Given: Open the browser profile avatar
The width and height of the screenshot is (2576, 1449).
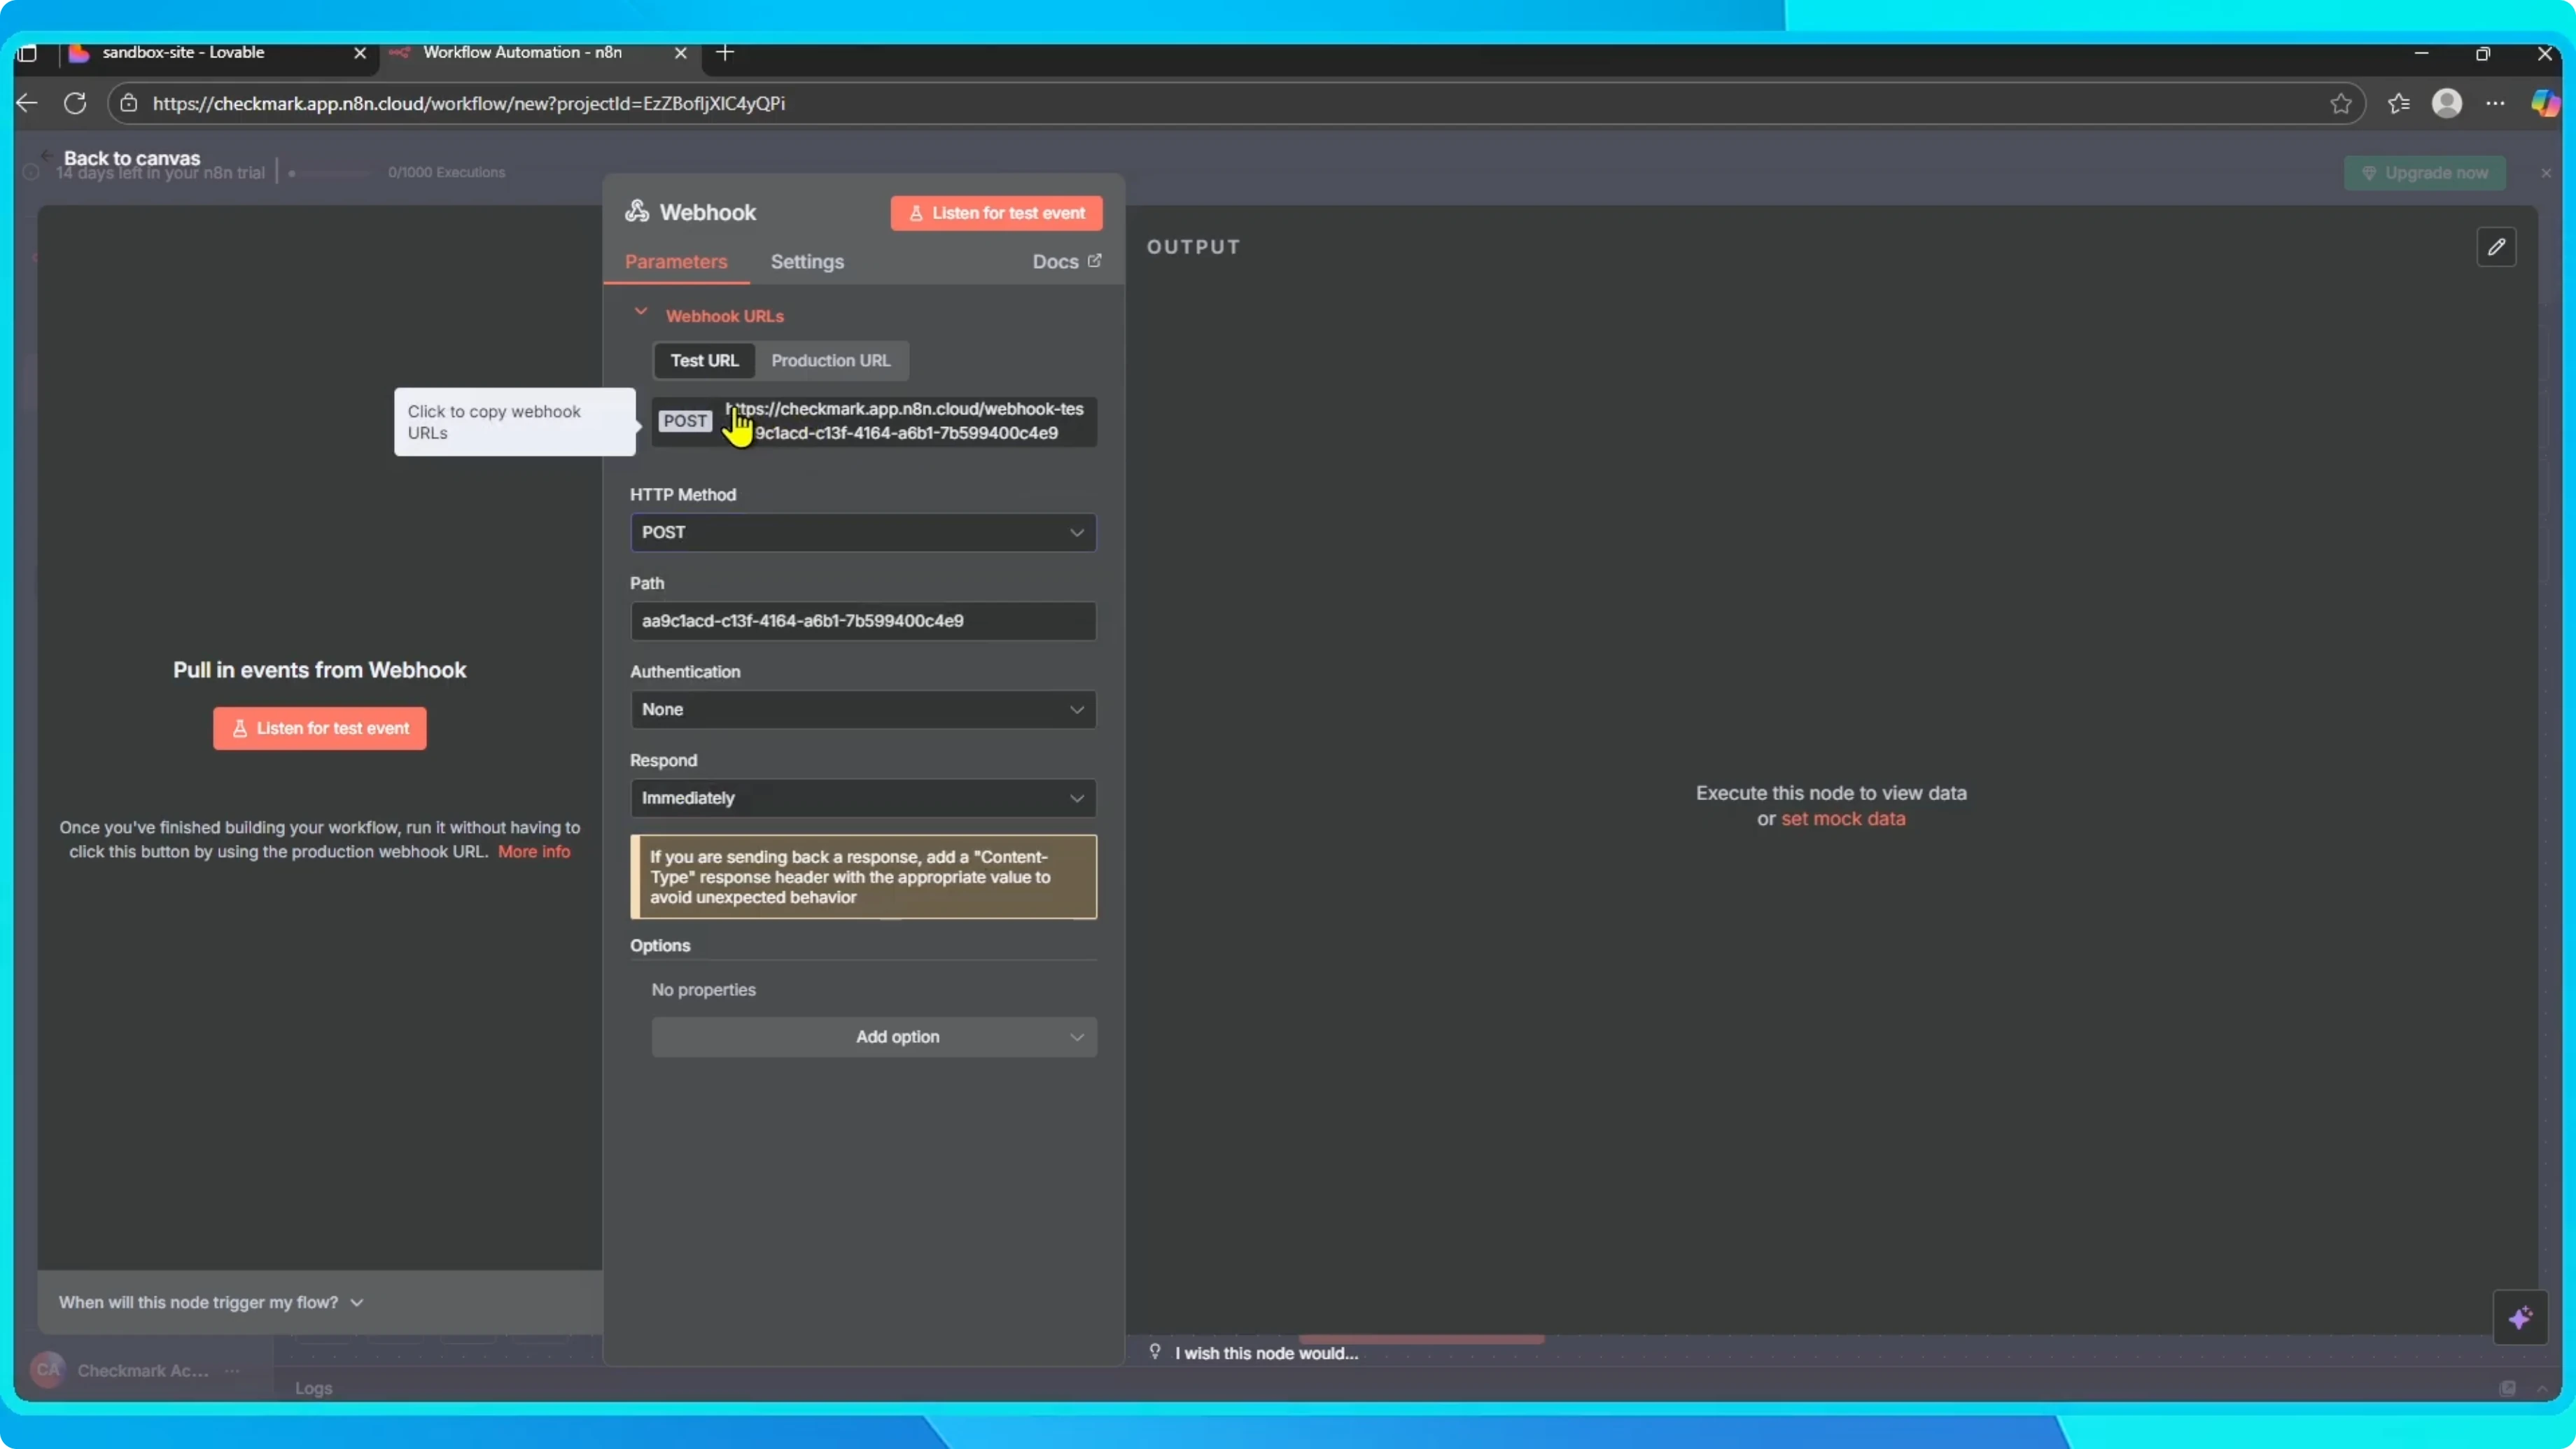Looking at the screenshot, I should point(2446,103).
